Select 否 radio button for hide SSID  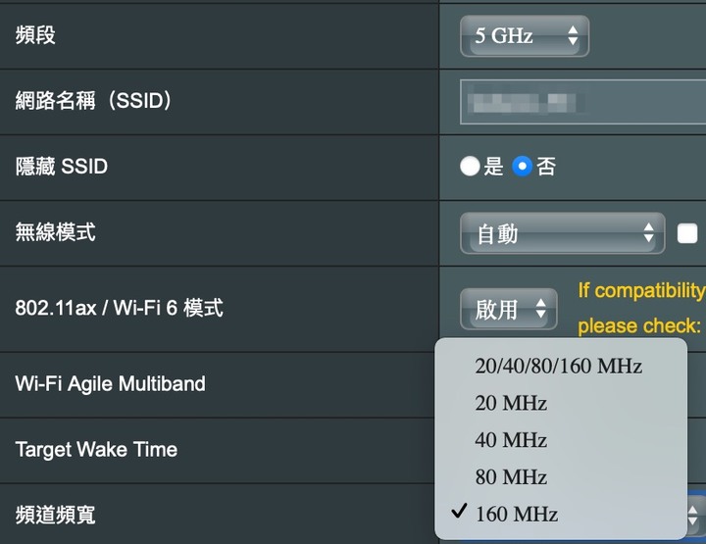(523, 166)
